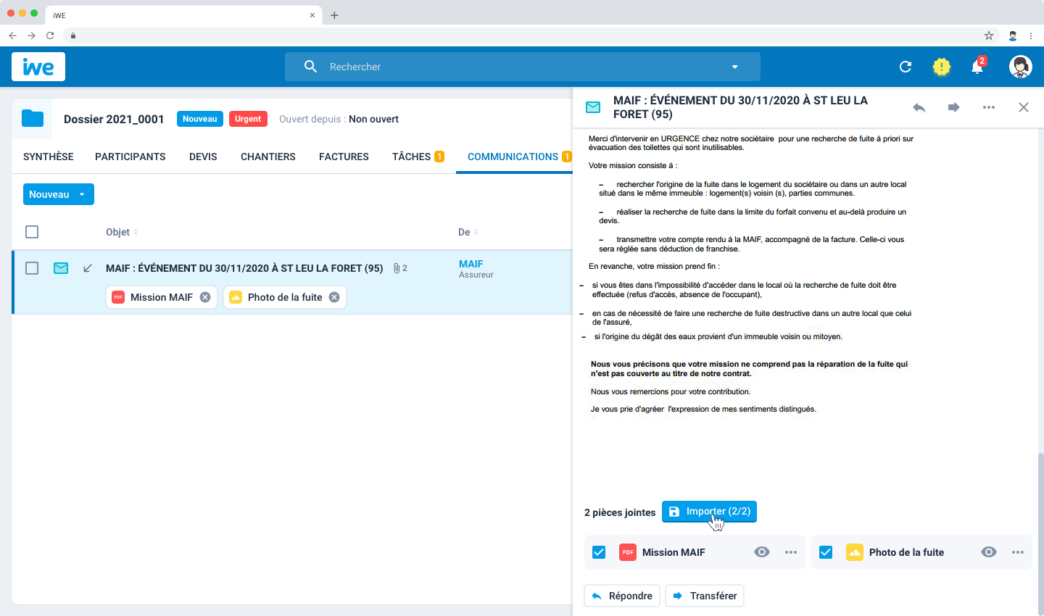Open the TÂCHES tab
The width and height of the screenshot is (1044, 616).
tap(418, 157)
